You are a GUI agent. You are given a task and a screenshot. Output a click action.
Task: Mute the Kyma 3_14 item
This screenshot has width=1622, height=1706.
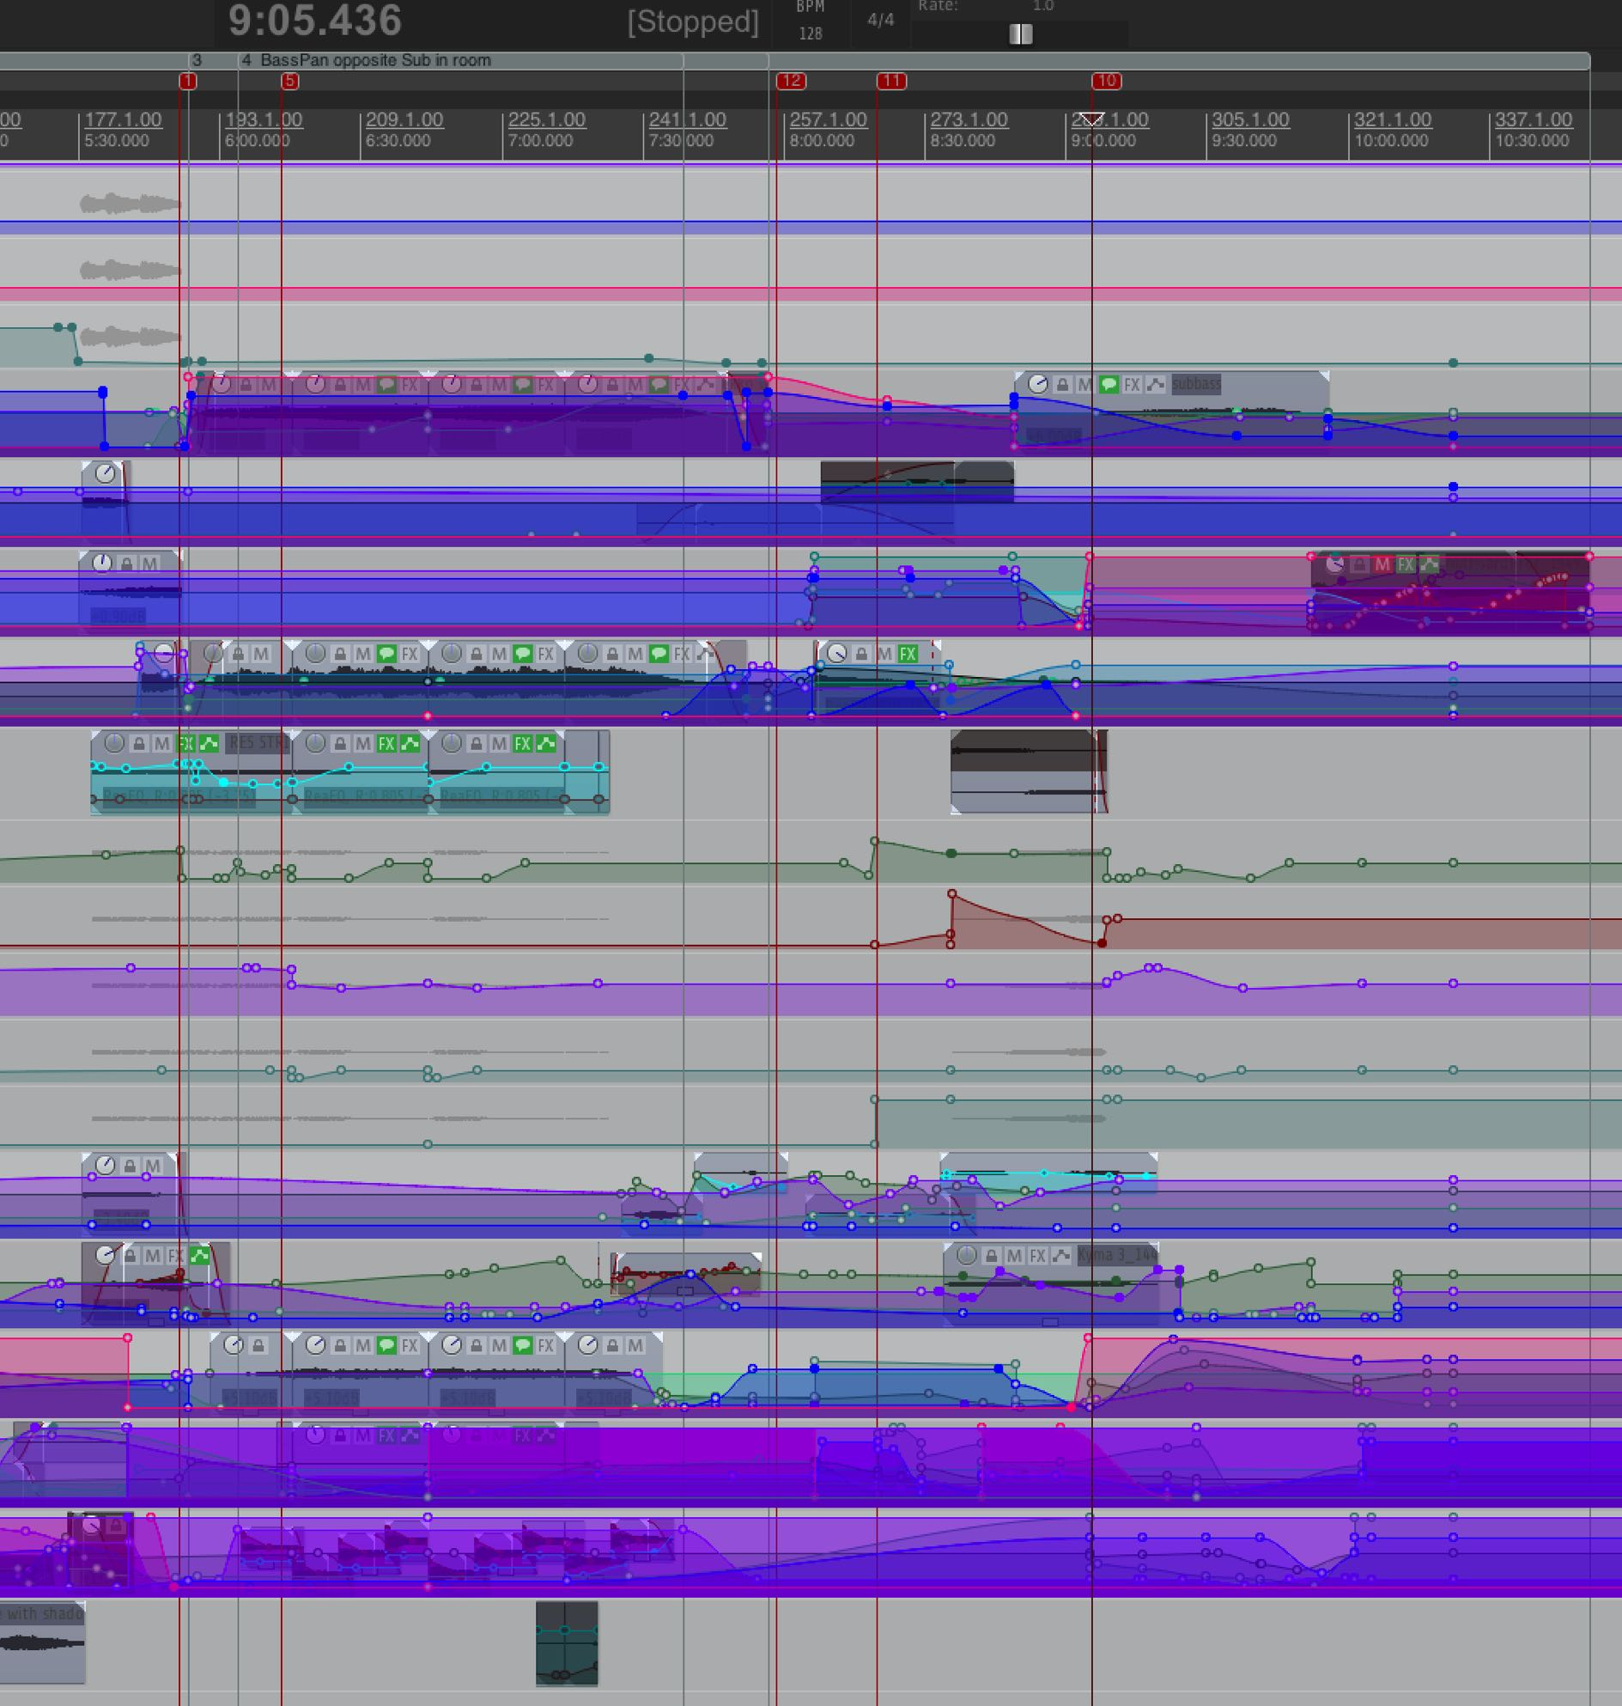[x=1014, y=1255]
